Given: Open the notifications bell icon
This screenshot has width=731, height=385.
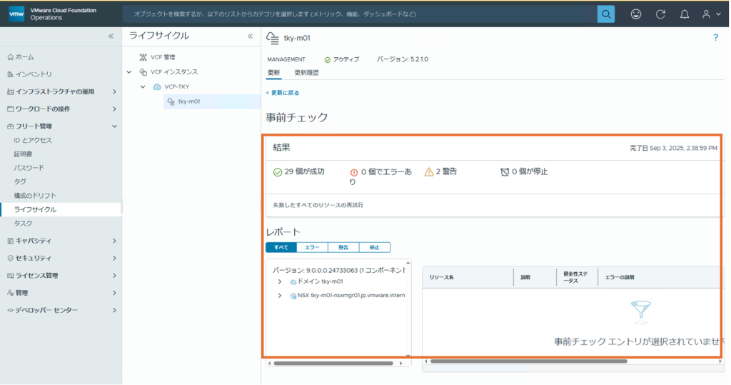Looking at the screenshot, I should click(685, 14).
